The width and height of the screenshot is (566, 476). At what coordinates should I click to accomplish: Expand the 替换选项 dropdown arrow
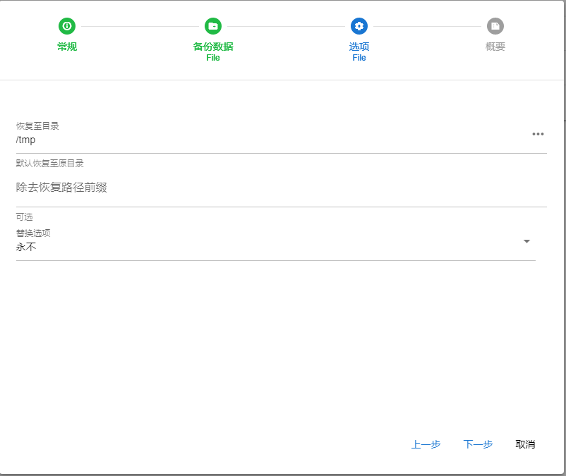click(526, 242)
